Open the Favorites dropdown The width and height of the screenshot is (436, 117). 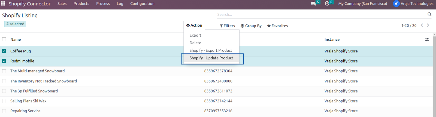[x=277, y=26]
